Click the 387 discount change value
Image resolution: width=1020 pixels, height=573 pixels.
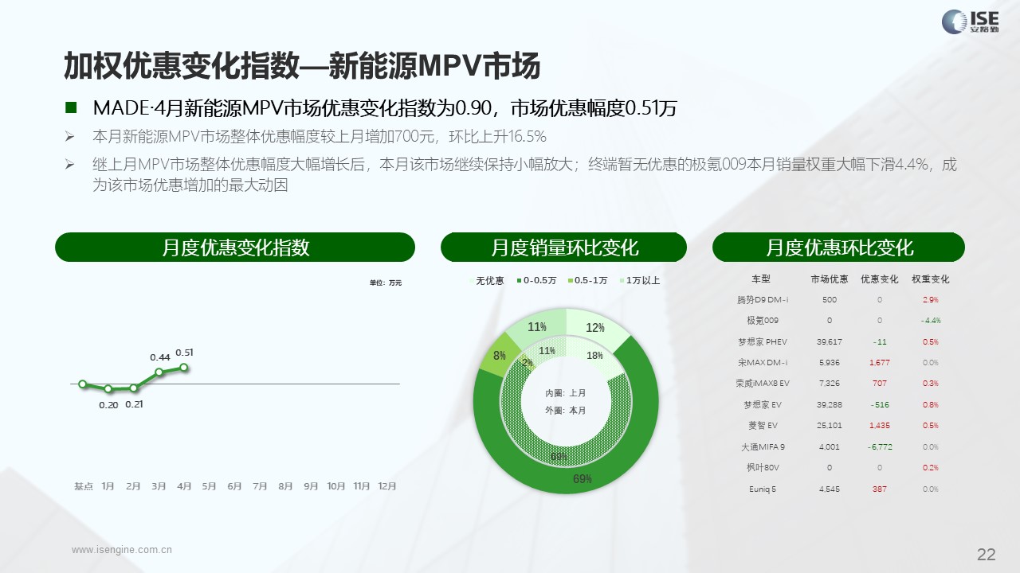(880, 489)
